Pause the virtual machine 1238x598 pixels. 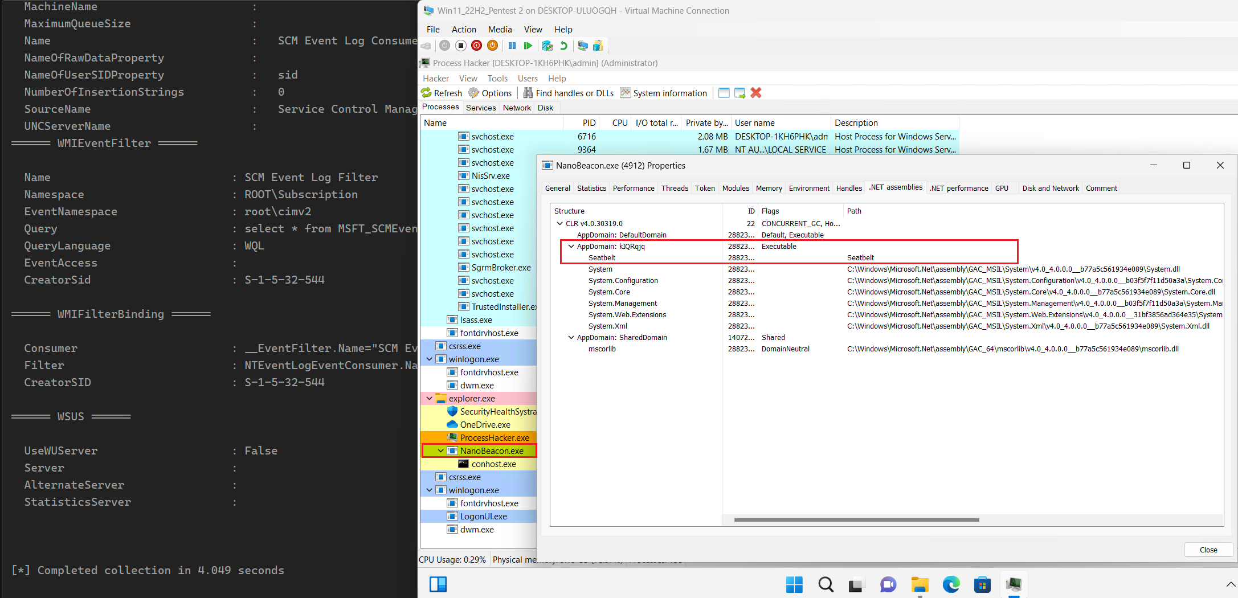(x=512, y=46)
